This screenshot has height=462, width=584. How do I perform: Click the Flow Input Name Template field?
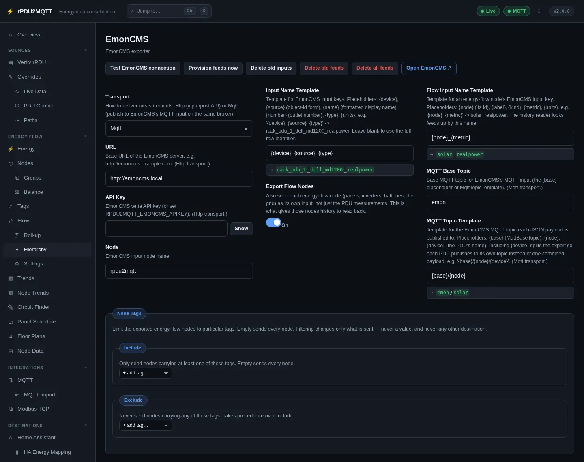click(x=500, y=138)
